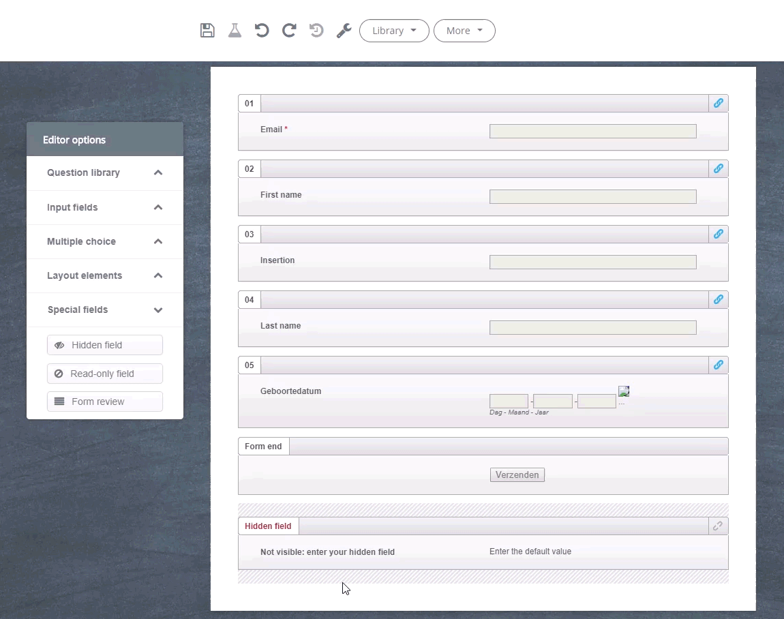
Task: Select question number 05 tab
Action: point(249,365)
